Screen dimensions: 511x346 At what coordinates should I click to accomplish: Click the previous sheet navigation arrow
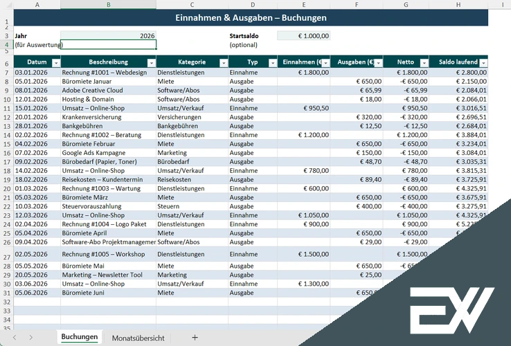(12, 337)
